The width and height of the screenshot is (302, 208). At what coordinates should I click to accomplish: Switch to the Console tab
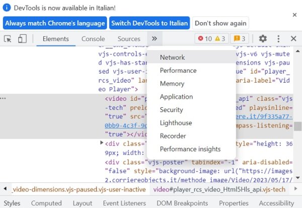(93, 39)
